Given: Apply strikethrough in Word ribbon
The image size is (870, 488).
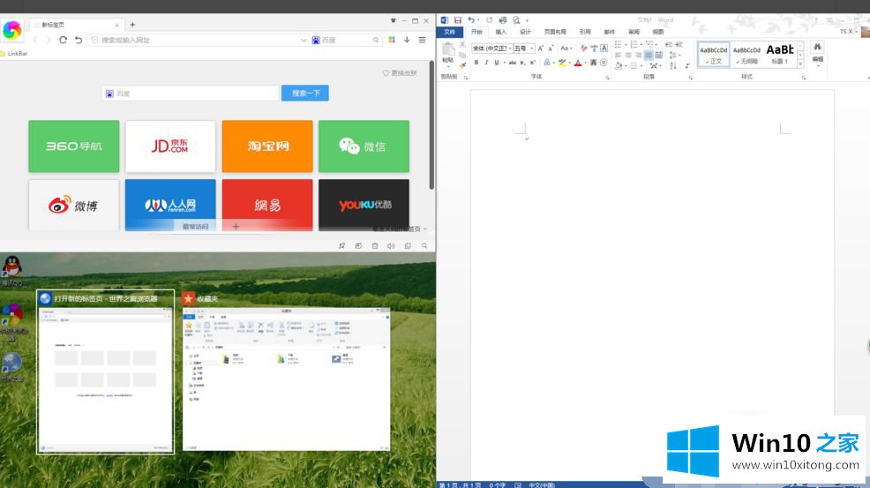Looking at the screenshot, I should coord(512,63).
